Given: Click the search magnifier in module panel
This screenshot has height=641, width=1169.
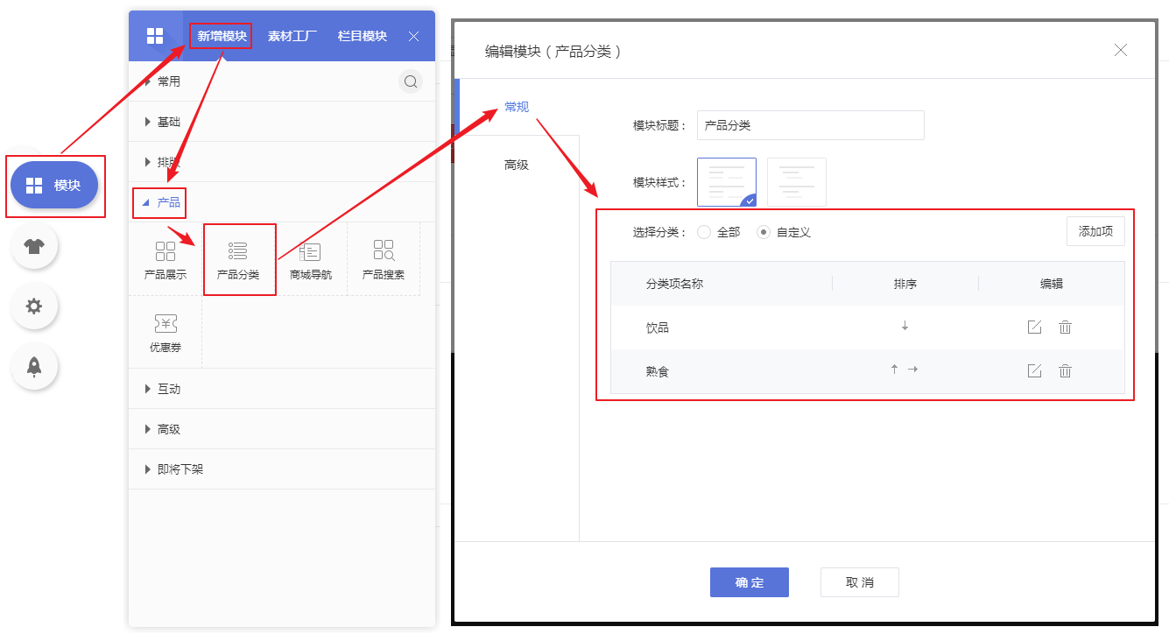Looking at the screenshot, I should [x=411, y=82].
